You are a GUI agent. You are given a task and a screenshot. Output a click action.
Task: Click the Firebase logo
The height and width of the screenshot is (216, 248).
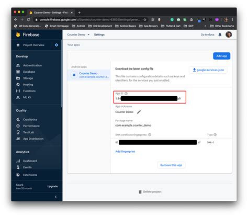pyautogui.click(x=28, y=35)
